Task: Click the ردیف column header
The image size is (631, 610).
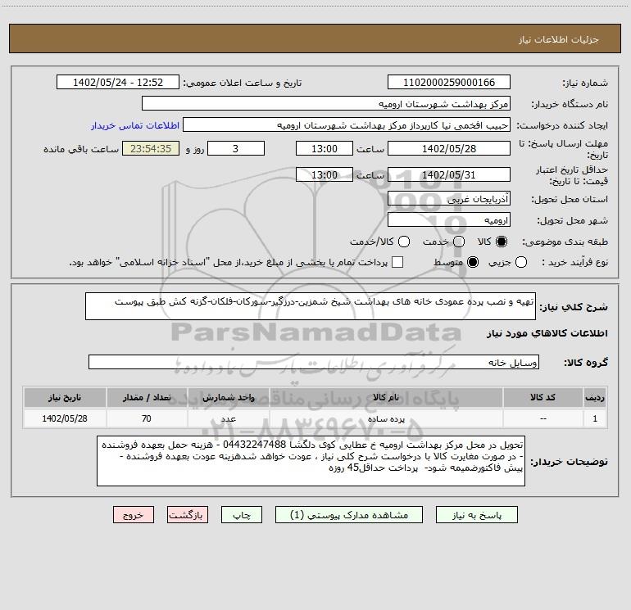Action: (595, 398)
